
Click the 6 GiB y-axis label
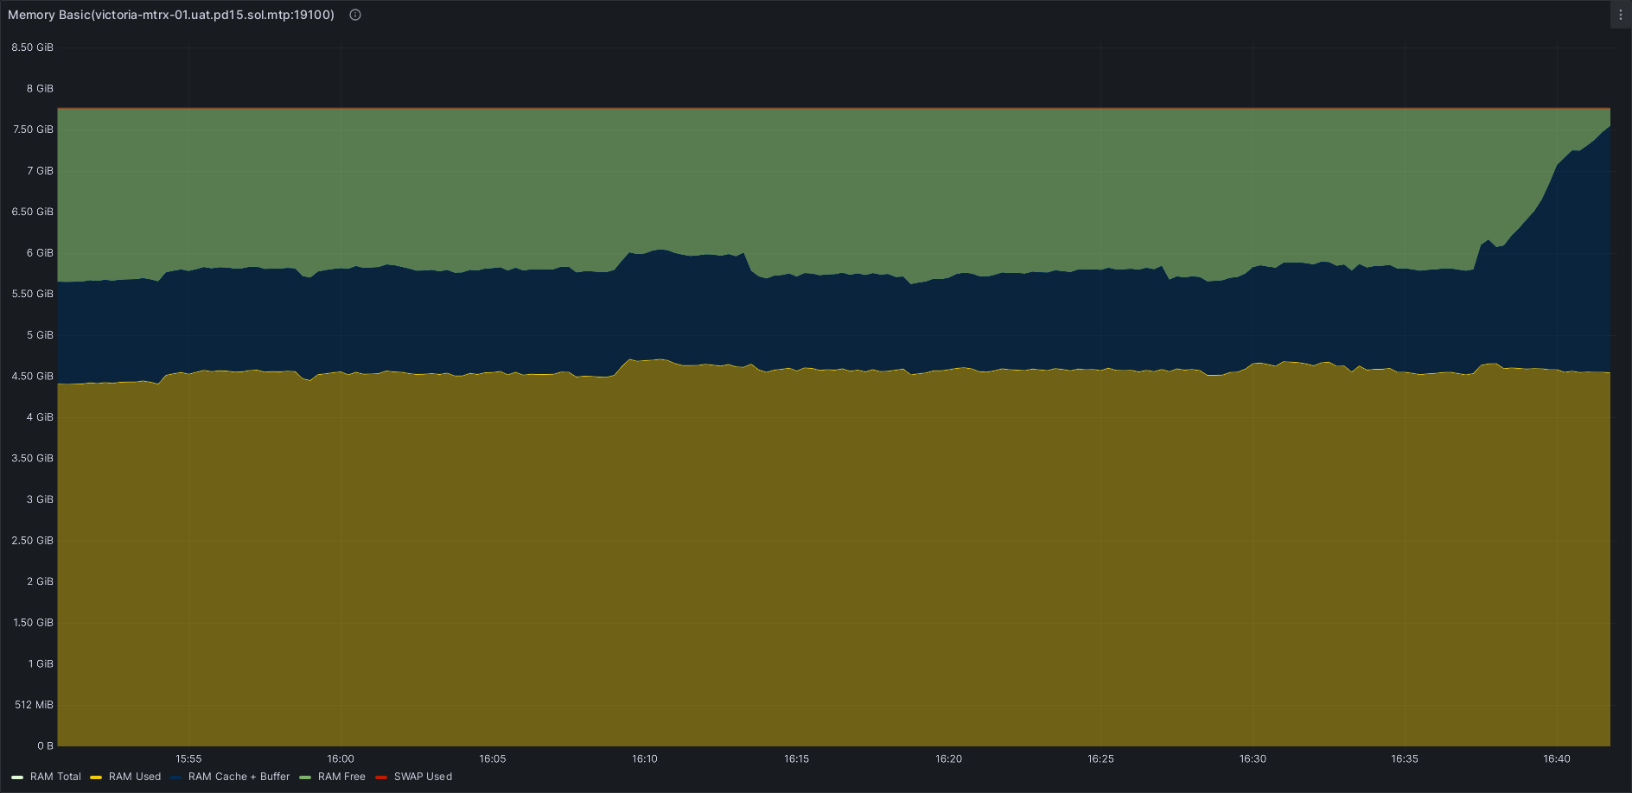(x=40, y=253)
